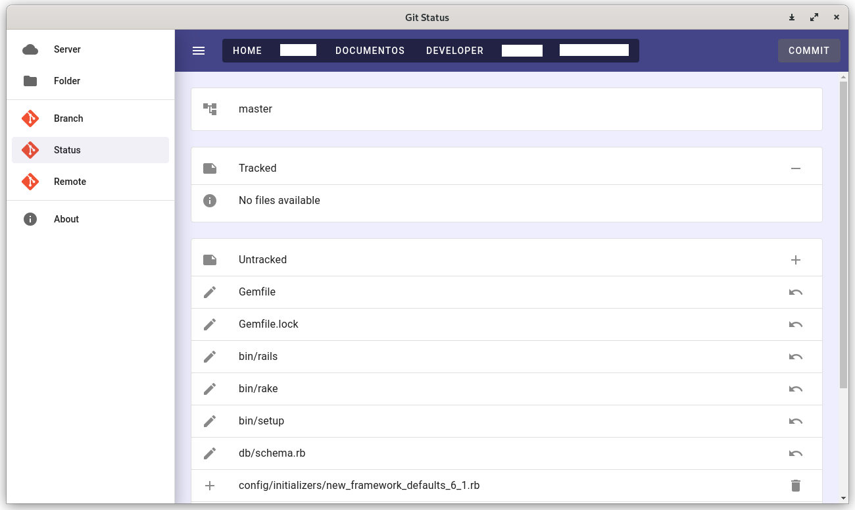This screenshot has width=855, height=510.
Task: Delete config/initializers/new_framework_defaults_6_1.rb via trash icon
Action: [796, 486]
